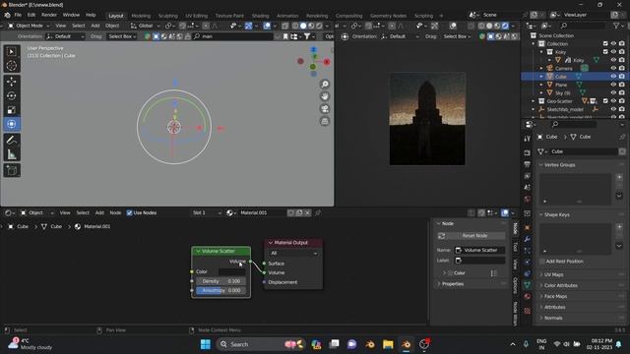This screenshot has width=630, height=354.
Task: Click the rendered tower image preview
Action: [x=427, y=119]
